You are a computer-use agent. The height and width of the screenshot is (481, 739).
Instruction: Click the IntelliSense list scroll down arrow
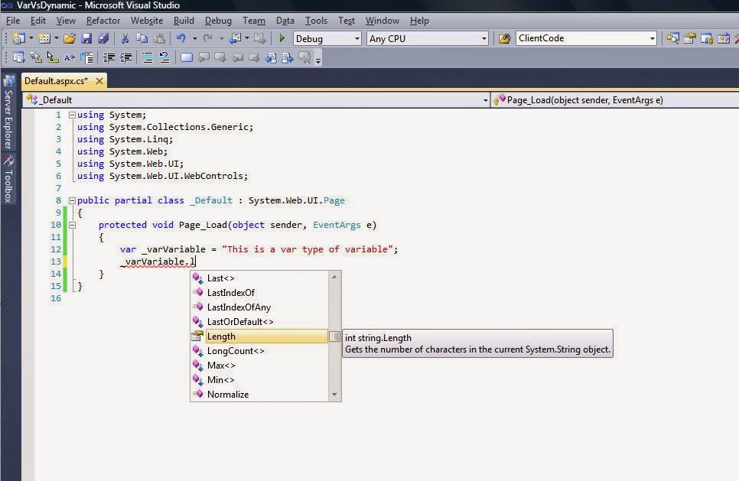pyautogui.click(x=334, y=395)
